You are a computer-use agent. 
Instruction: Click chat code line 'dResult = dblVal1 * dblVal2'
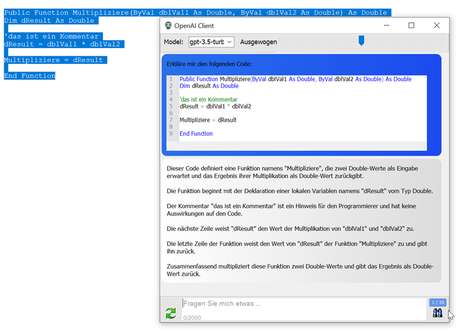click(215, 107)
